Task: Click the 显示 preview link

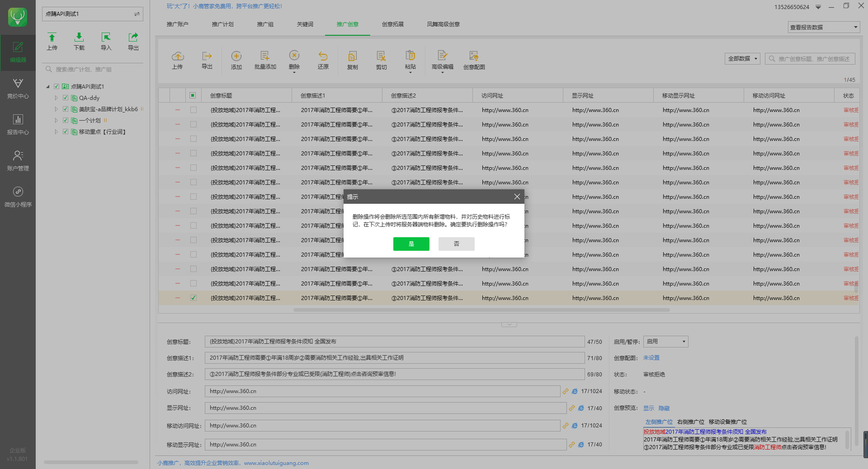Action: 649,408
